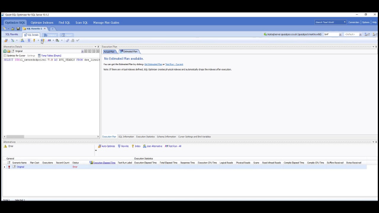
Task: Click the batch run icon in top toolbar
Action: 57,41
